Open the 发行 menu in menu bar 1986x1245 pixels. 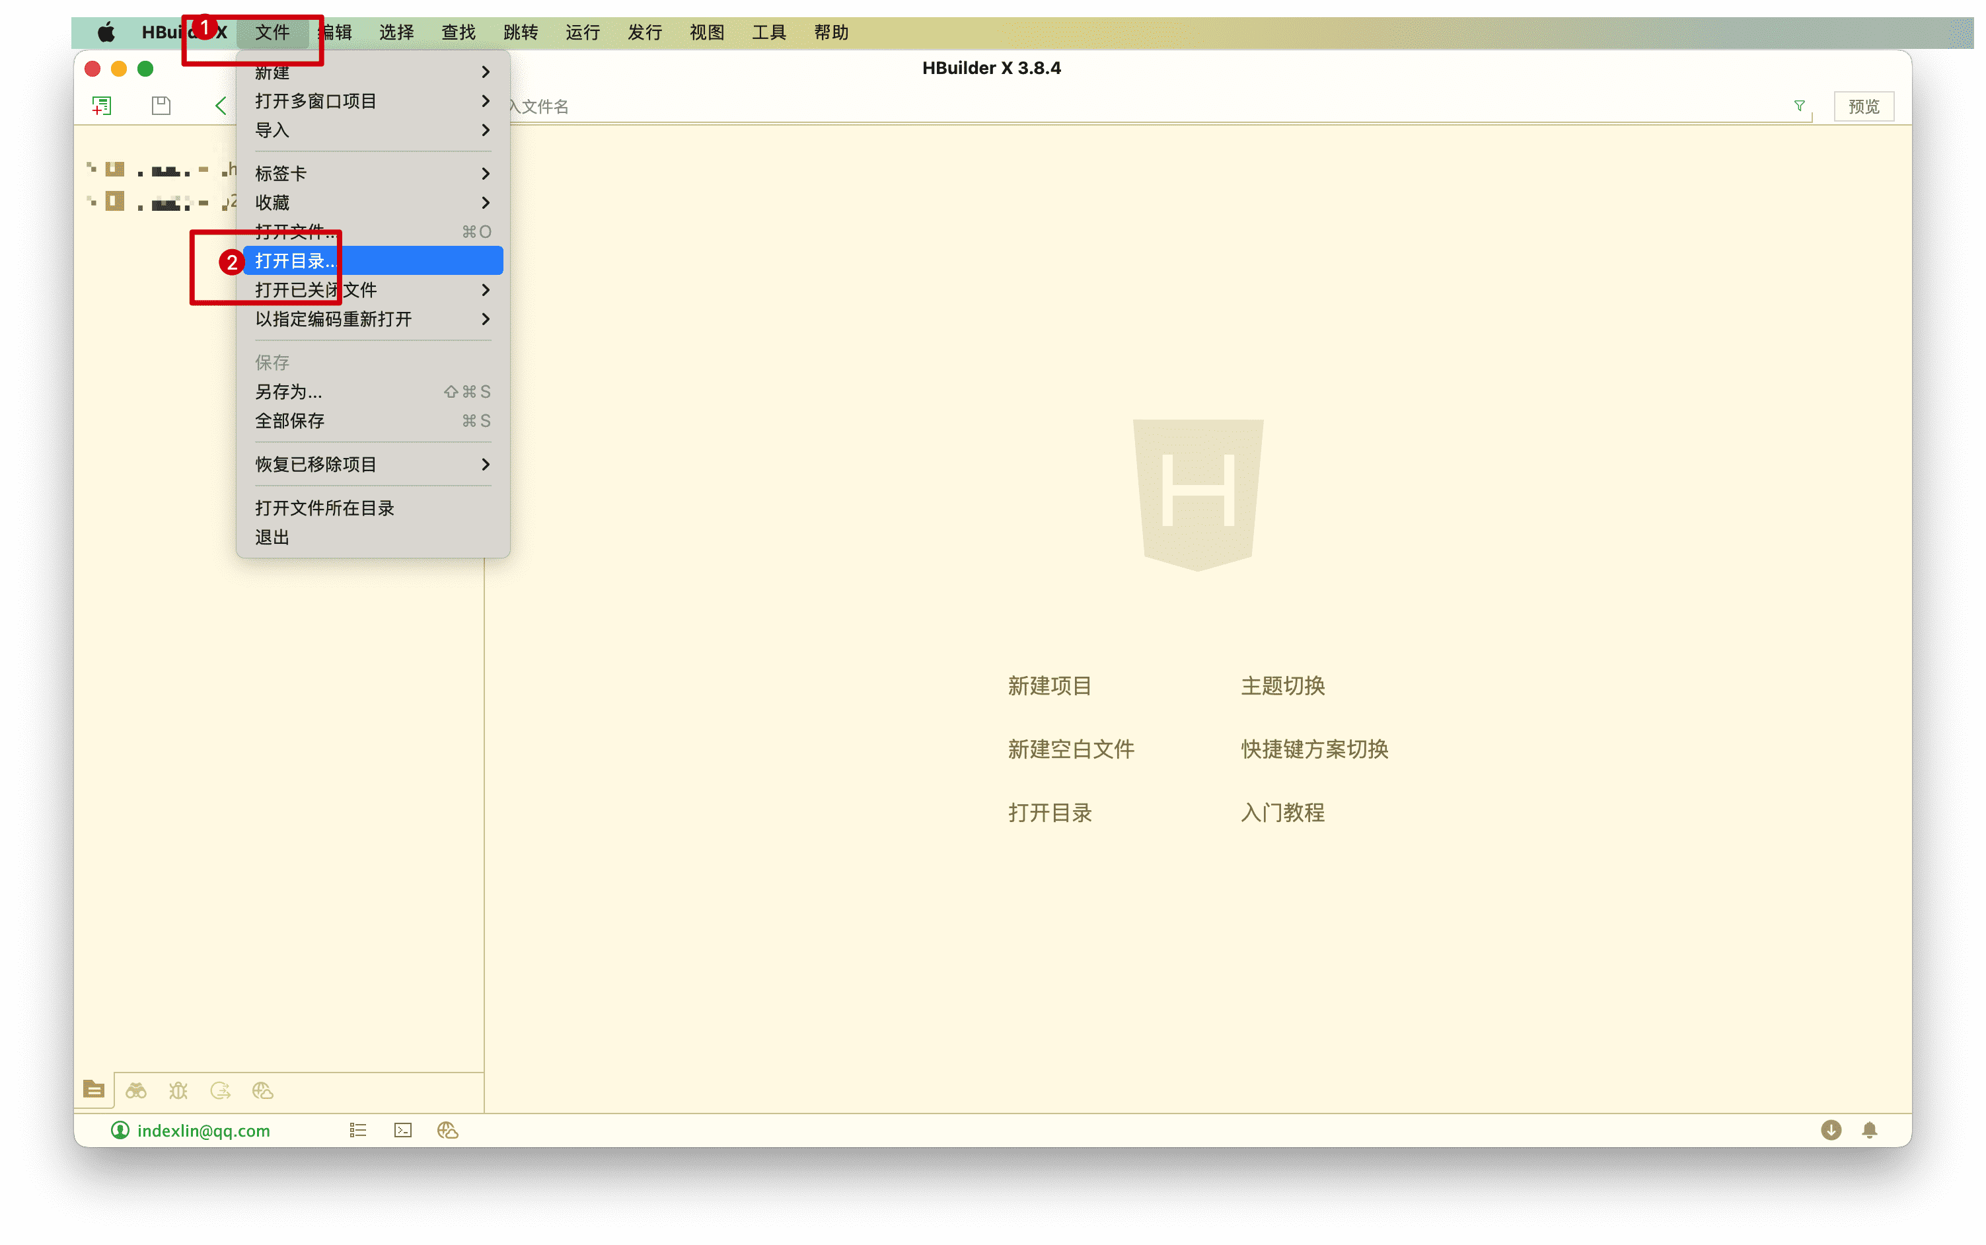coord(645,32)
